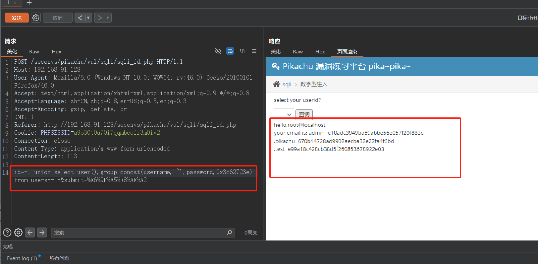
Task: Click the Host: 192.168.91.128 header line
Action: 47,70
